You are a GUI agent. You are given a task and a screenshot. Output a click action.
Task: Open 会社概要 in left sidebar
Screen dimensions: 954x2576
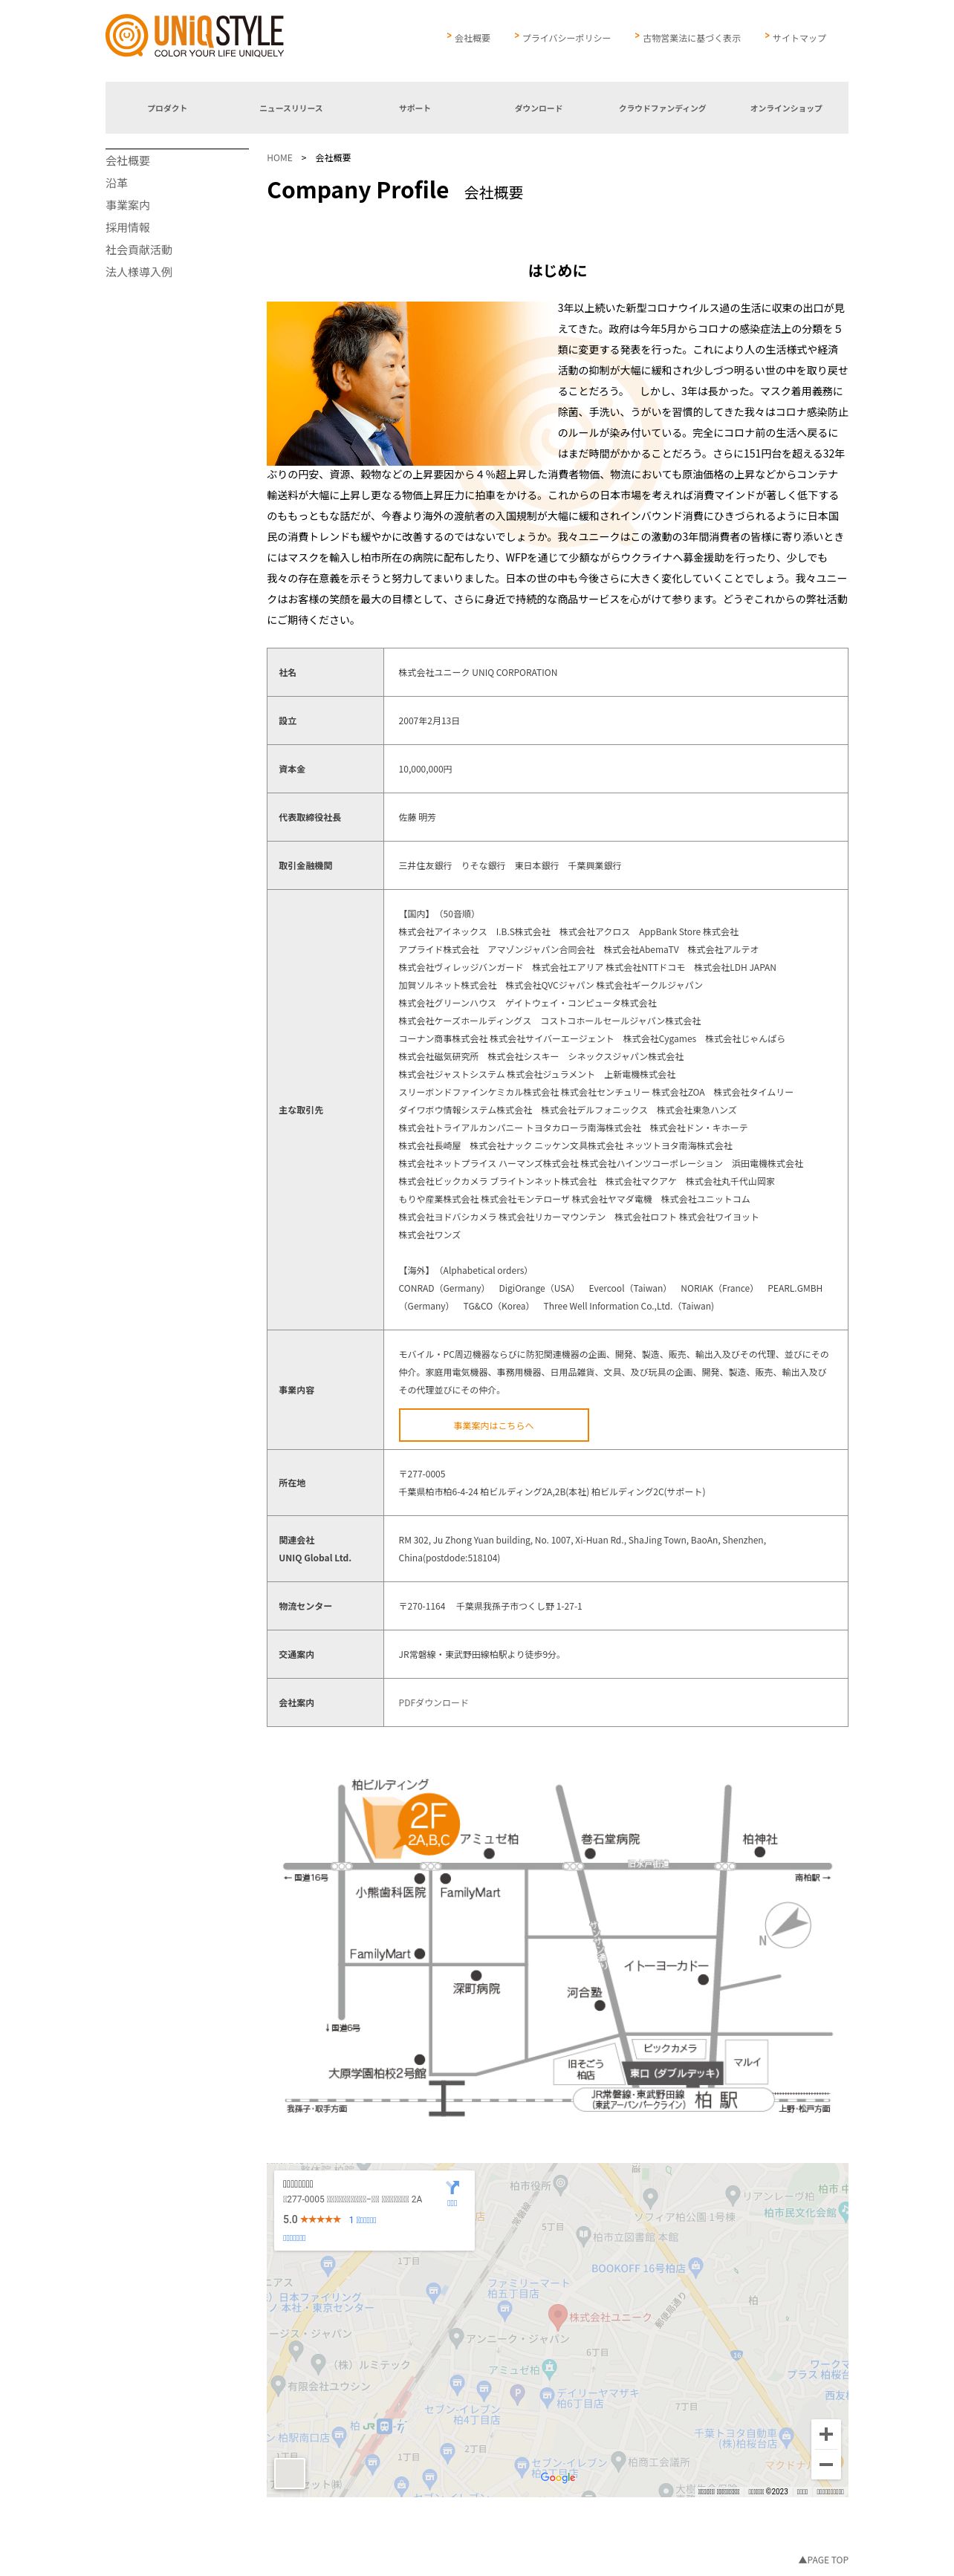(x=128, y=161)
